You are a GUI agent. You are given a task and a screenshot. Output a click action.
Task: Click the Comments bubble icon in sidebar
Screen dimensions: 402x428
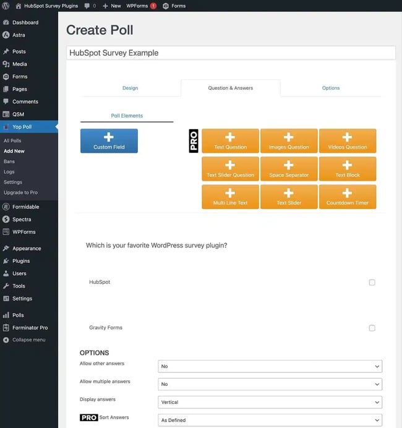[x=6, y=101]
